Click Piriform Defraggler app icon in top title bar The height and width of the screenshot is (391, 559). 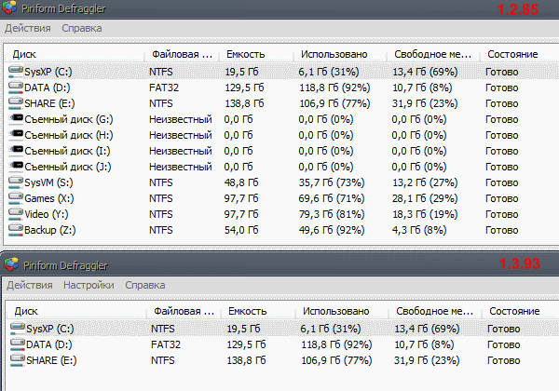[12, 9]
